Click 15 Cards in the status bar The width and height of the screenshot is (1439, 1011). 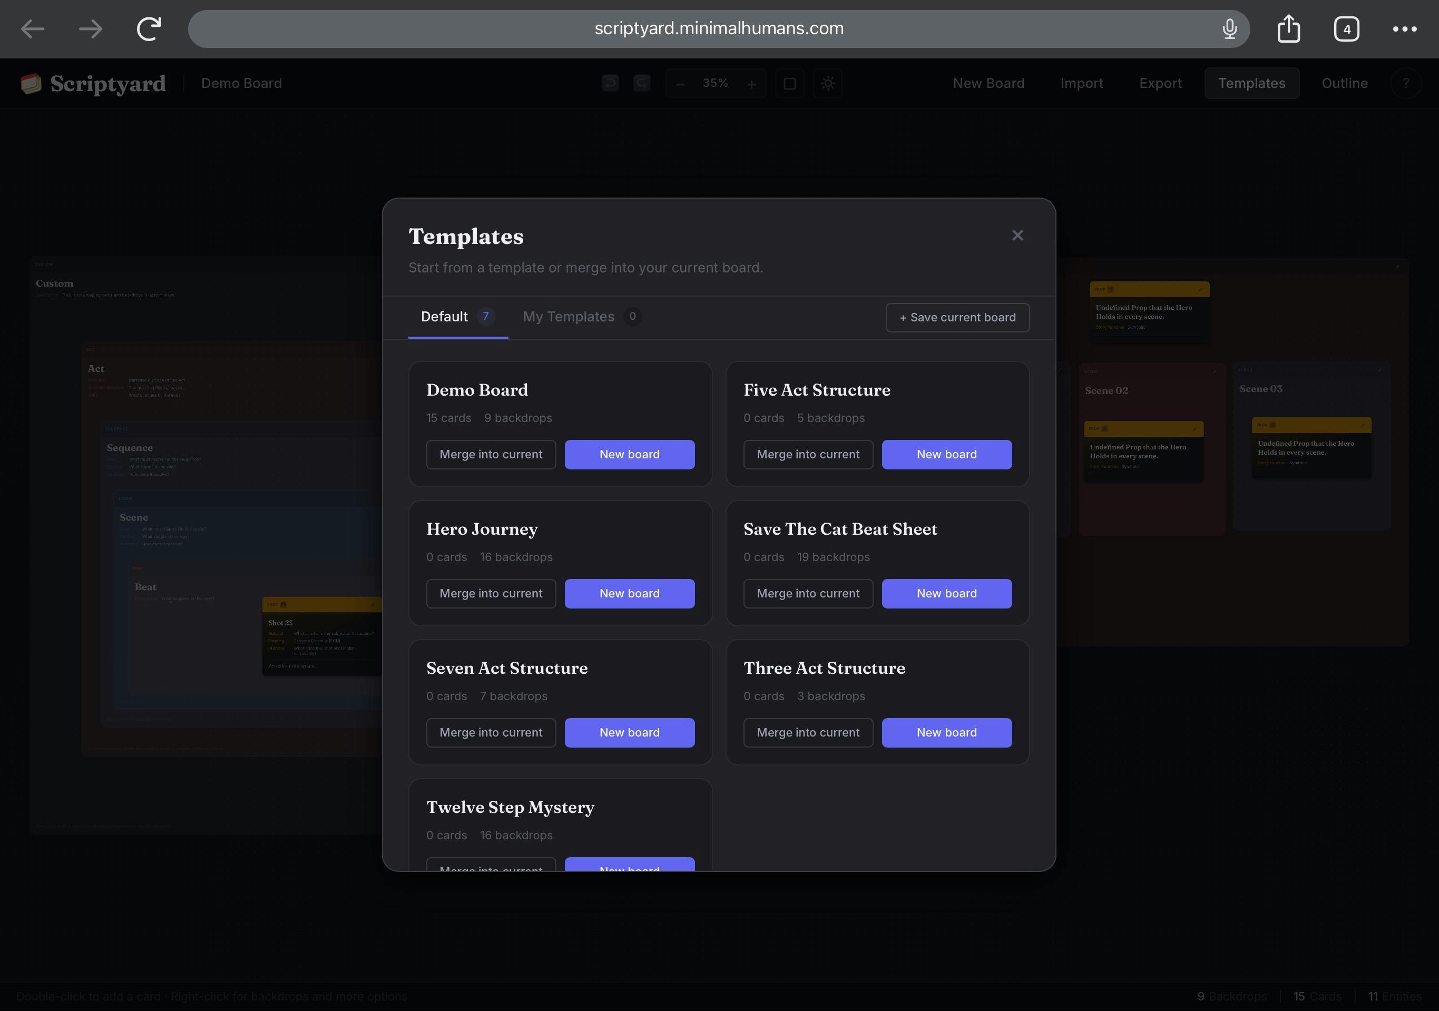[x=1317, y=996]
